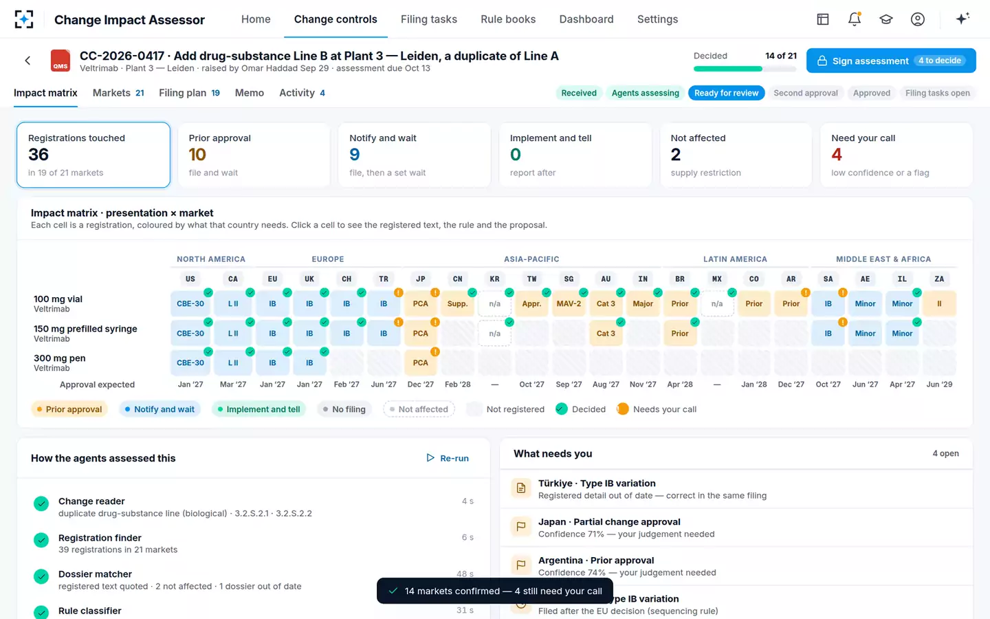
Task: Open the Filing tasks nav item
Action: (x=429, y=19)
